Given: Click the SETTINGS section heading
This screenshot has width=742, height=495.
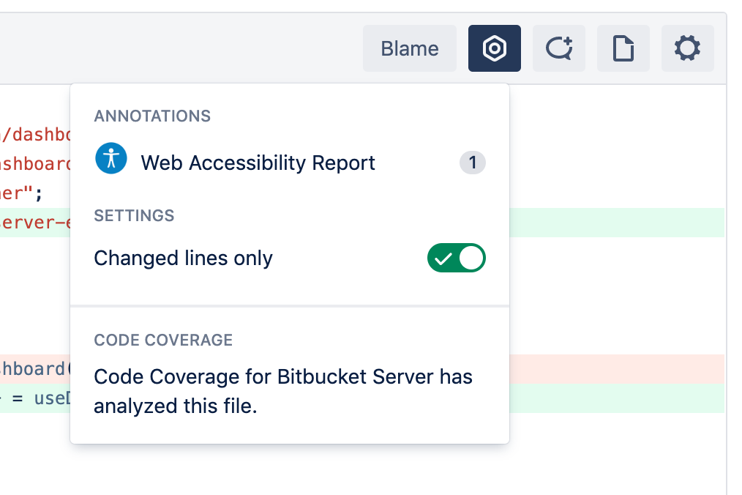Looking at the screenshot, I should tap(134, 216).
